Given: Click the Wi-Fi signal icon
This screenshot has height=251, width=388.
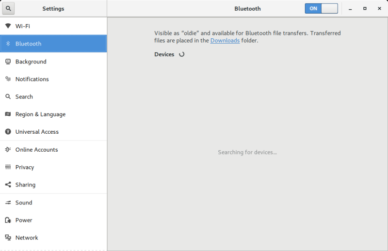Looking at the screenshot, I should [x=8, y=26].
